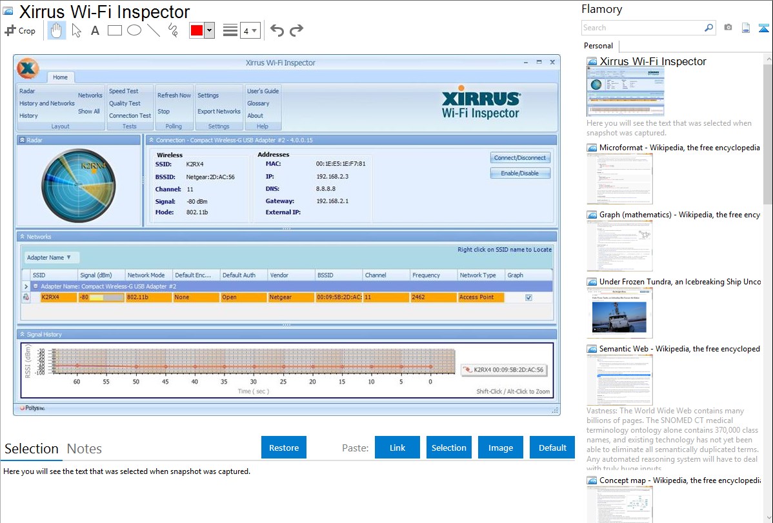Click the Link paste button

coord(397,448)
